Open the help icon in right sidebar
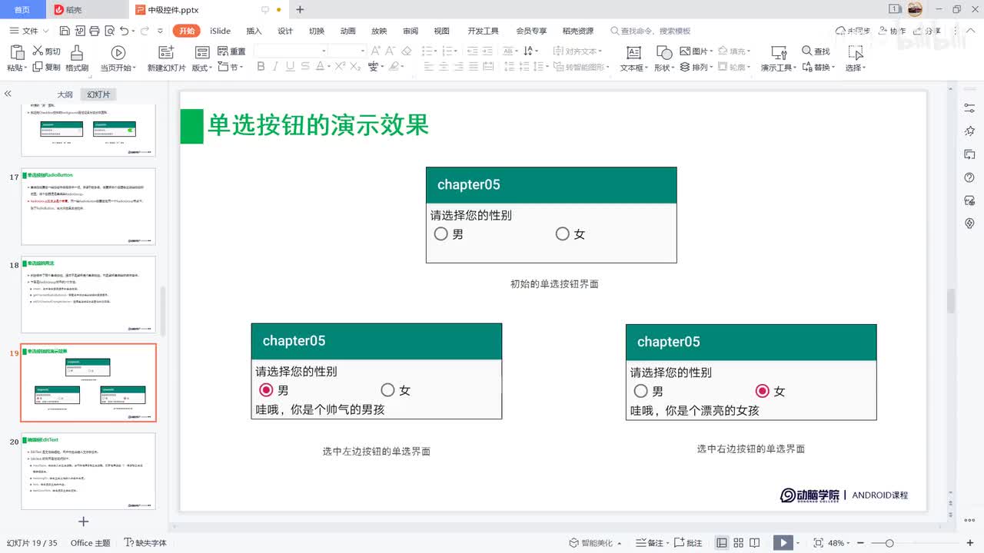 (x=969, y=177)
